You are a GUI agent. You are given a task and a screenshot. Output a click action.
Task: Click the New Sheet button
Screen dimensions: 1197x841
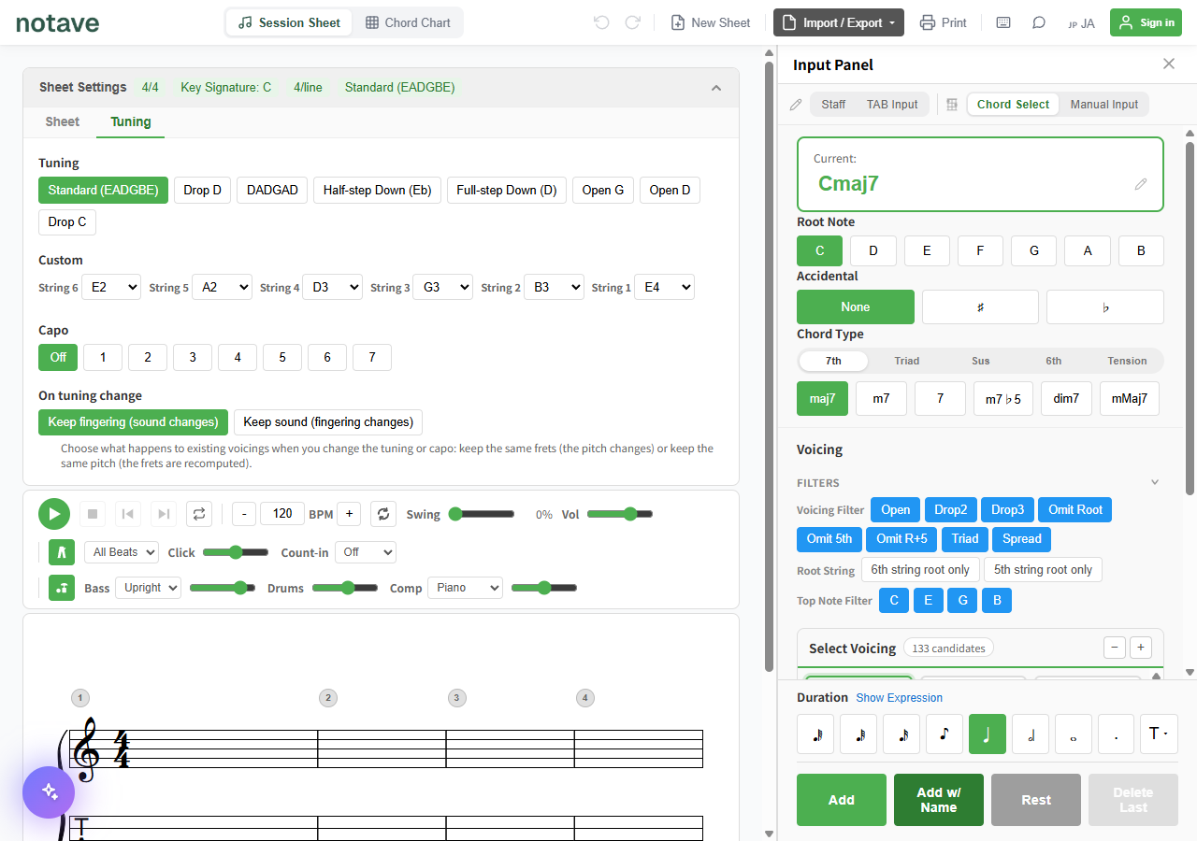(711, 22)
